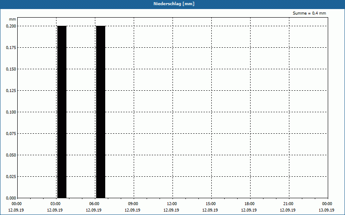Click the 0,175 y-axis value
Image resolution: width=345 pixels, height=215 pixels.
tap(11, 48)
